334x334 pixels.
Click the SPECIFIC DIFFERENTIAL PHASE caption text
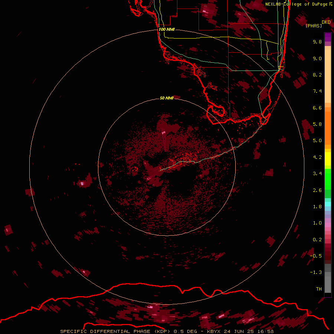click(105, 331)
